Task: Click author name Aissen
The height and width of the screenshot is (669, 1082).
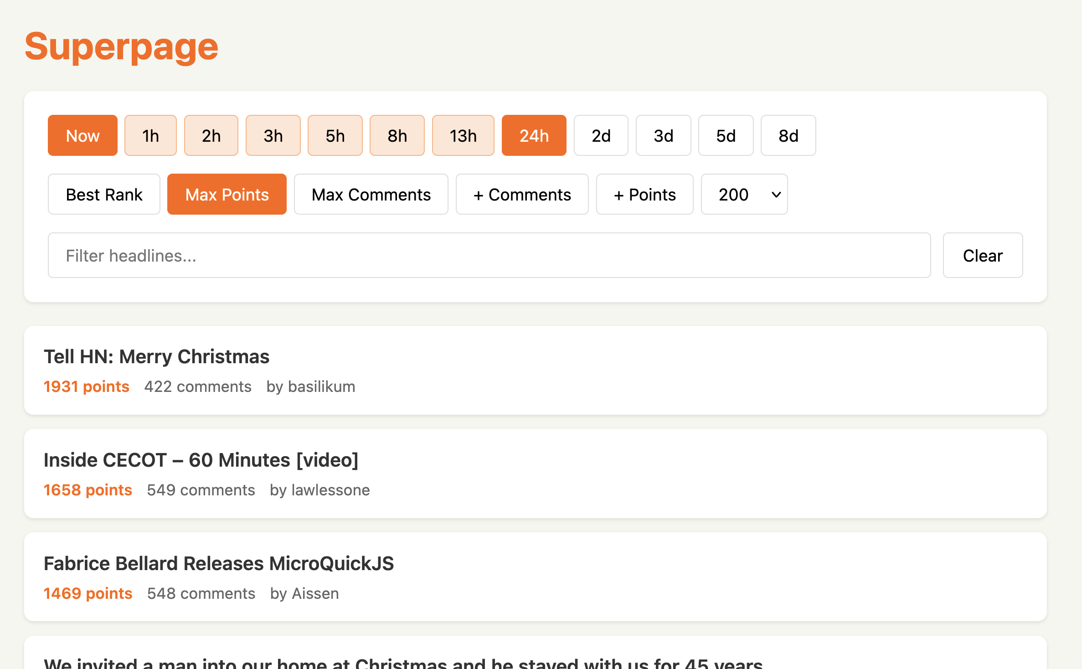Action: coord(314,593)
